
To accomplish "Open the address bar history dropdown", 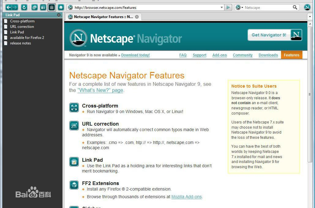I will tap(222, 7).
